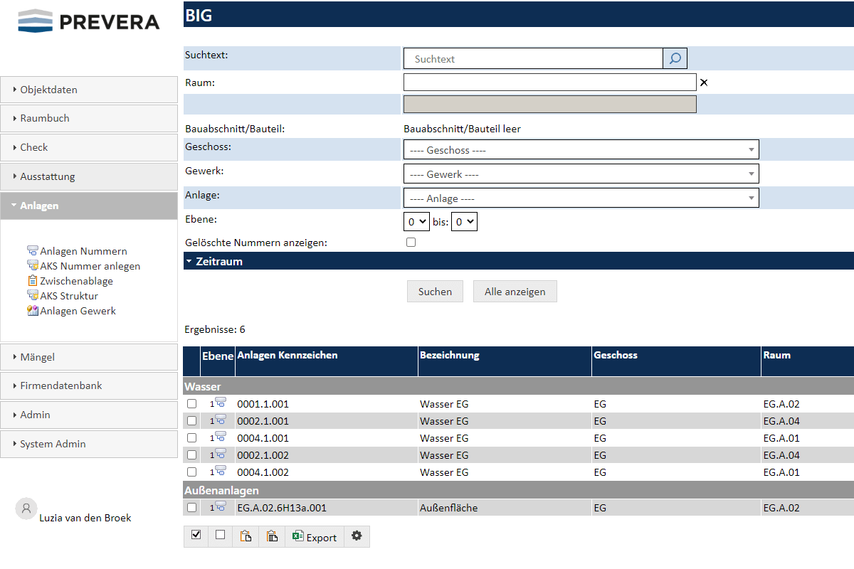Click the user avatar icon for Luzia van den Broek
Image resolution: width=854 pixels, height=569 pixels.
coord(26,508)
